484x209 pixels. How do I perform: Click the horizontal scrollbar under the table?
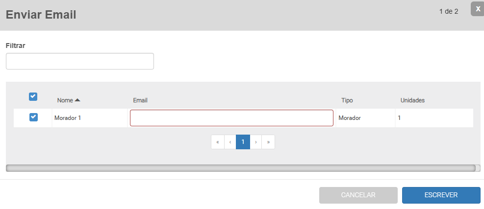(x=240, y=168)
